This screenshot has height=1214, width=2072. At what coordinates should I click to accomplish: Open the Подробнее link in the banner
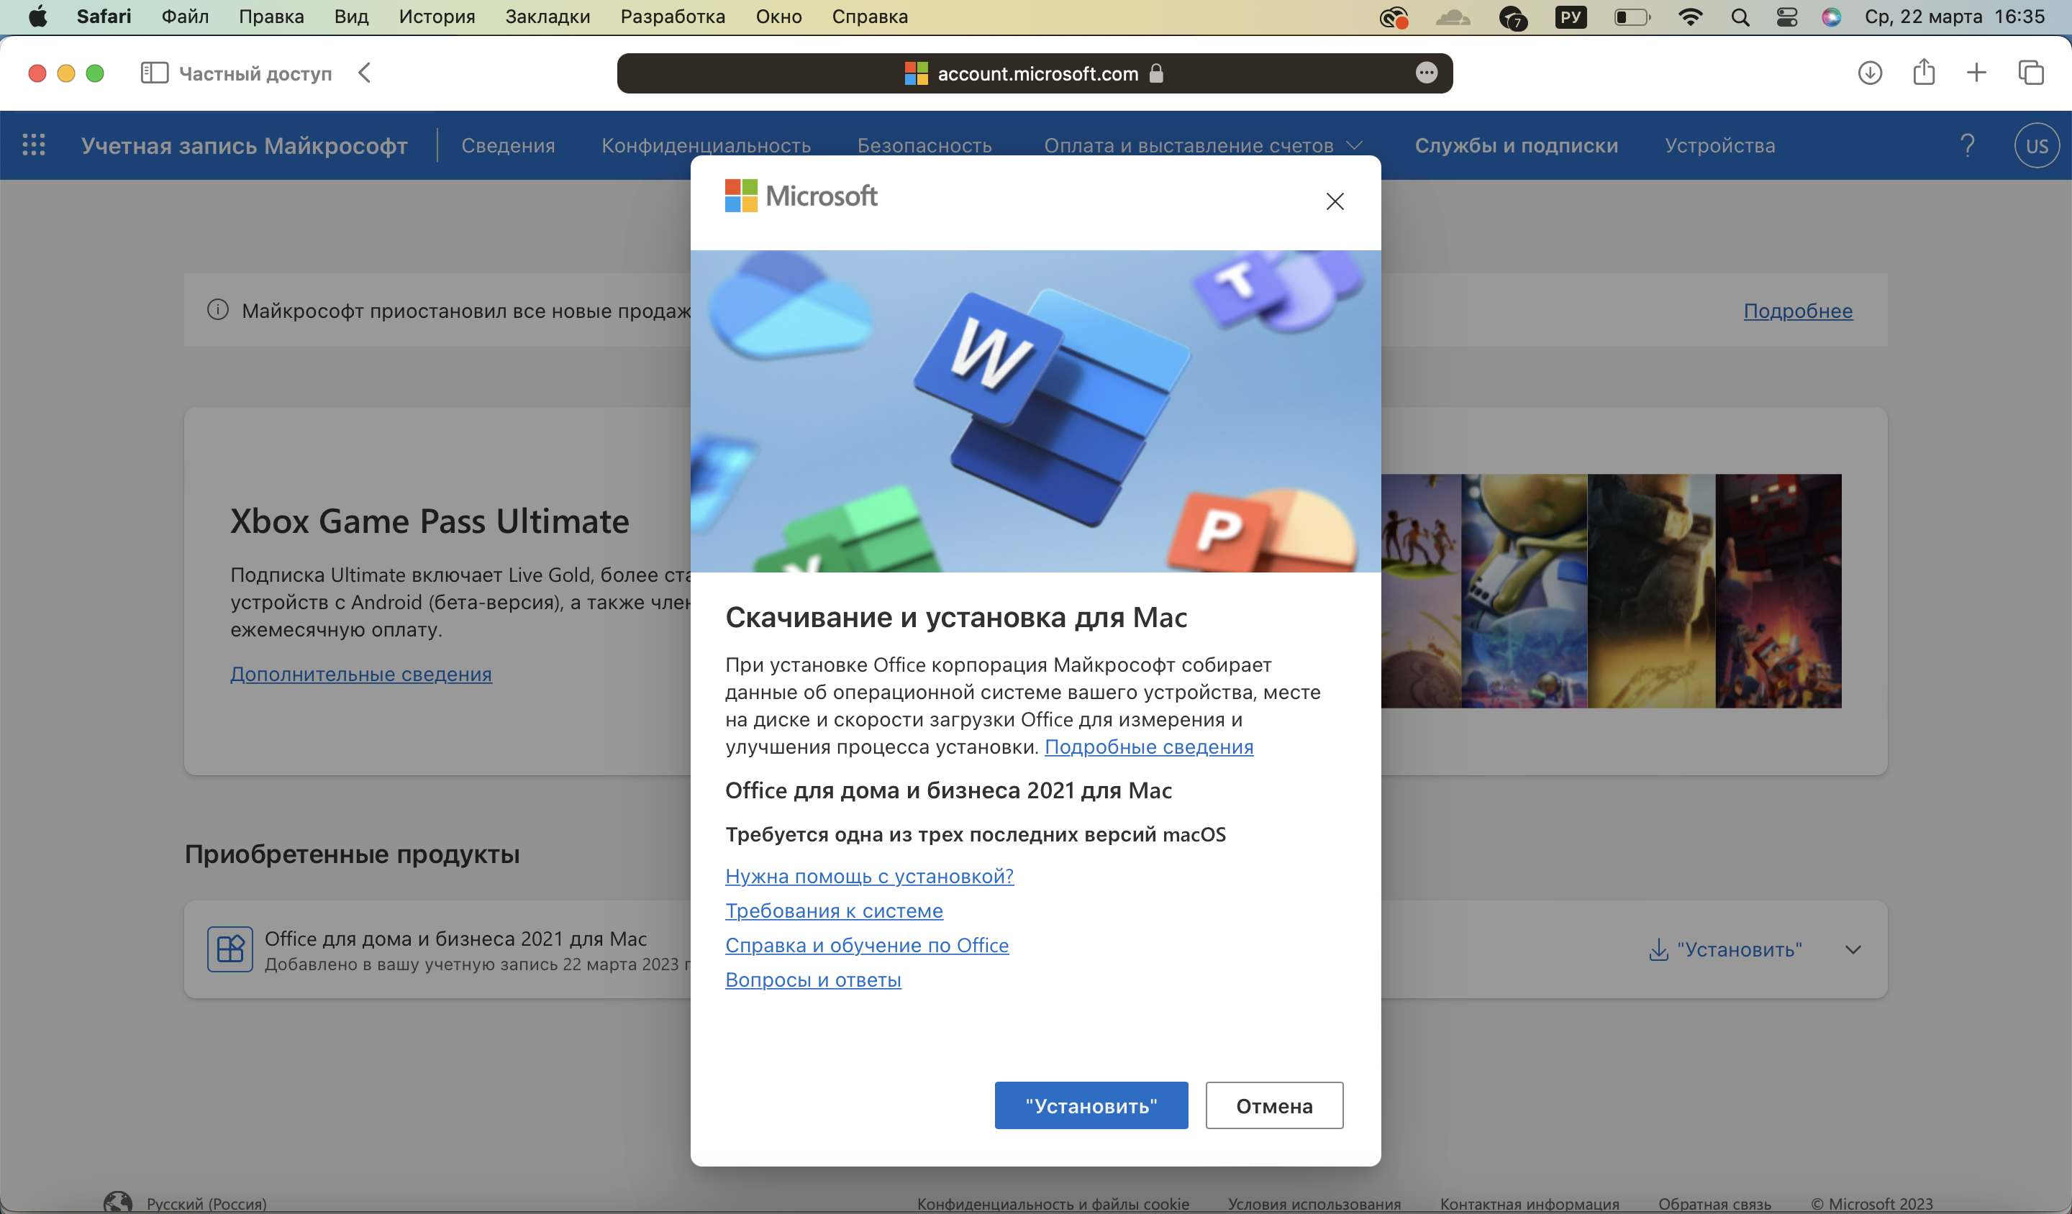tap(1798, 311)
